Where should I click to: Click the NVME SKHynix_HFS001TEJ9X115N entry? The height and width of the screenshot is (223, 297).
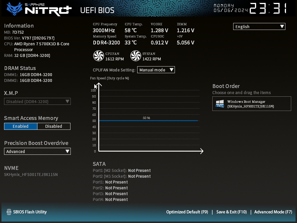[31, 175]
